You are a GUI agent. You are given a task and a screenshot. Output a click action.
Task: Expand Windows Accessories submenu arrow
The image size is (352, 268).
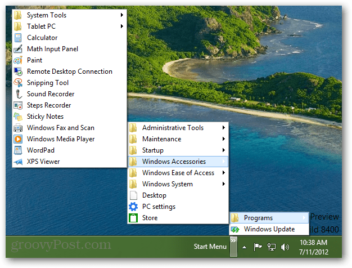pyautogui.click(x=224, y=161)
